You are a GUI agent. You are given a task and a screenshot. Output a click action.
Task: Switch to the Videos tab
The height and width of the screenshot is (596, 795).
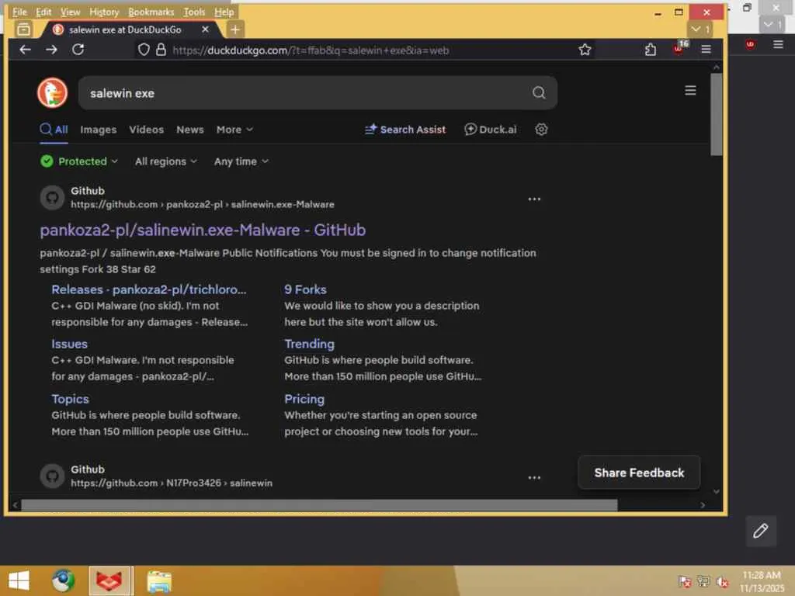coord(147,130)
